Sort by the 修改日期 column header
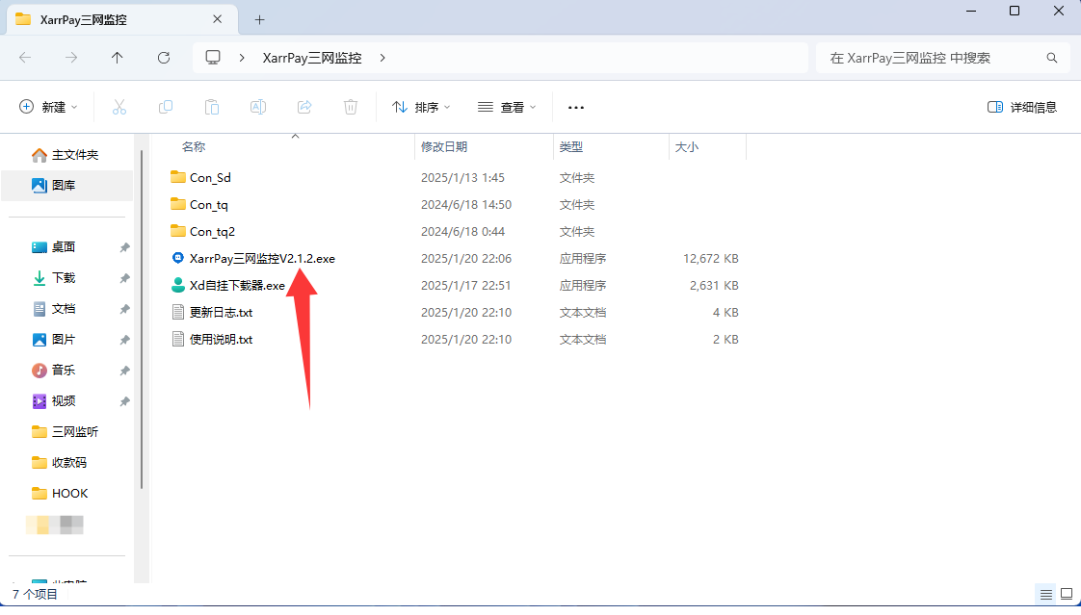Viewport: 1081px width, 615px height. pyautogui.click(x=444, y=147)
